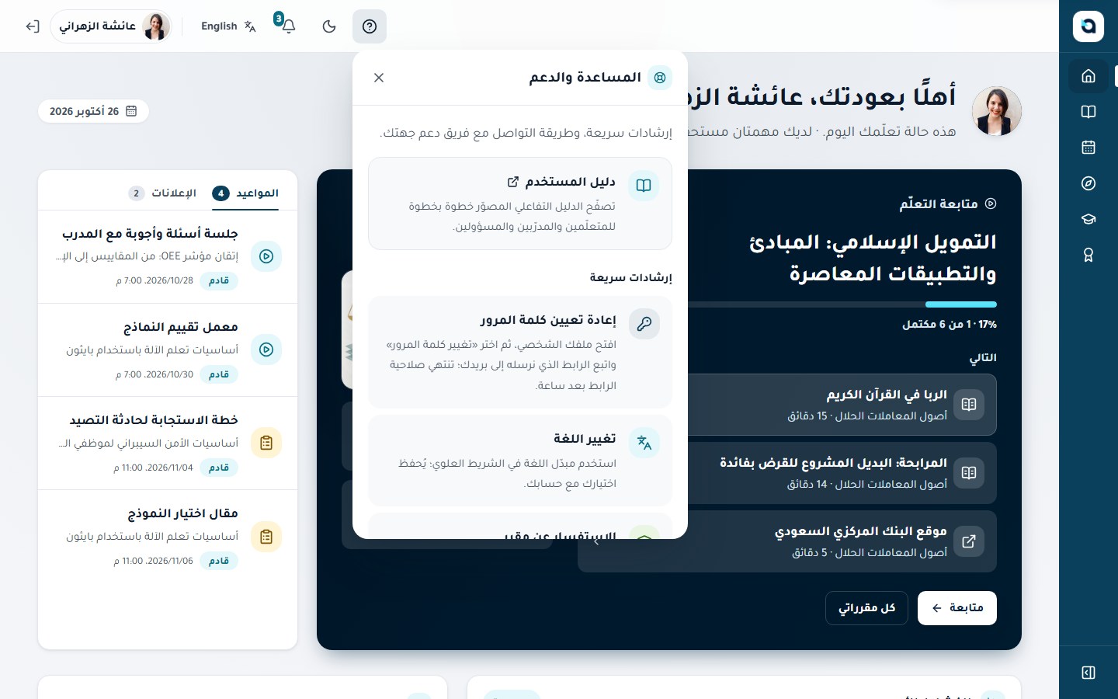Image resolution: width=1118 pixels, height=699 pixels.
Task: Click the متابعة continue button
Action: coord(957,608)
